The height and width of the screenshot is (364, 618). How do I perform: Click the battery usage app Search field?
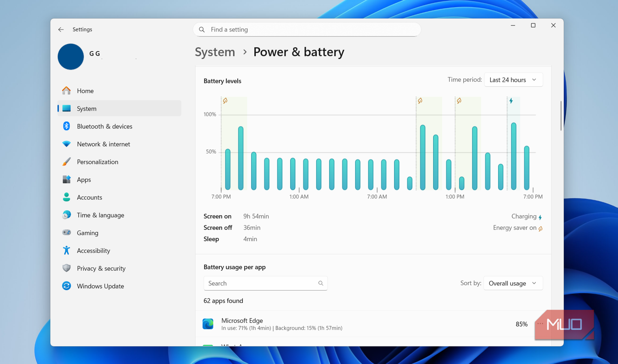click(x=266, y=283)
